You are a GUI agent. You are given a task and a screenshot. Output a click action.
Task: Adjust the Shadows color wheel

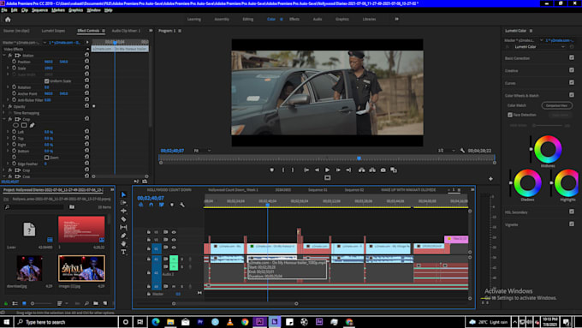pos(527,183)
